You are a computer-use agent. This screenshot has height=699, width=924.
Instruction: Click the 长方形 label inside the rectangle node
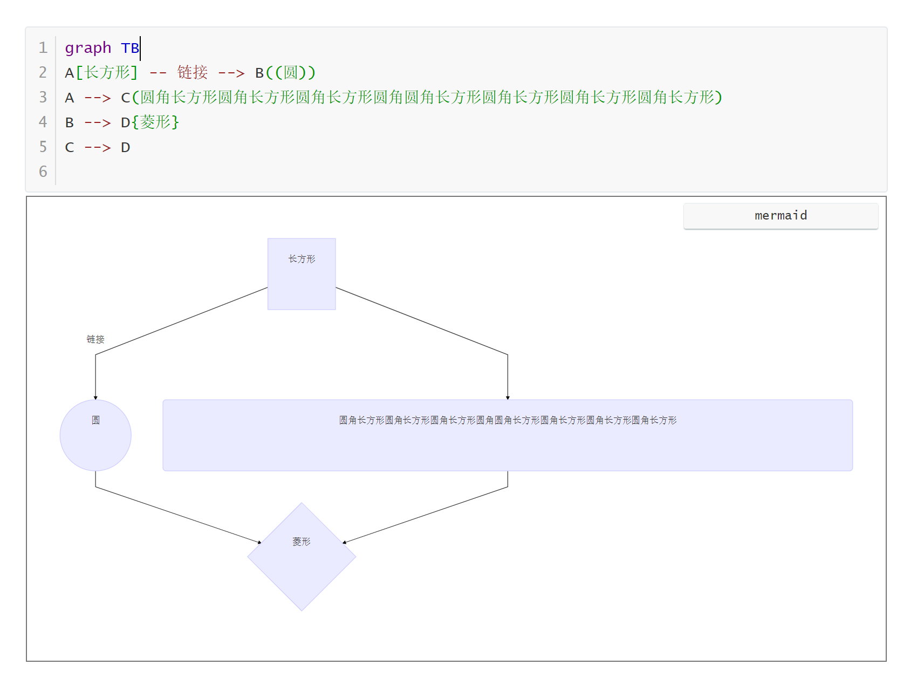[301, 259]
